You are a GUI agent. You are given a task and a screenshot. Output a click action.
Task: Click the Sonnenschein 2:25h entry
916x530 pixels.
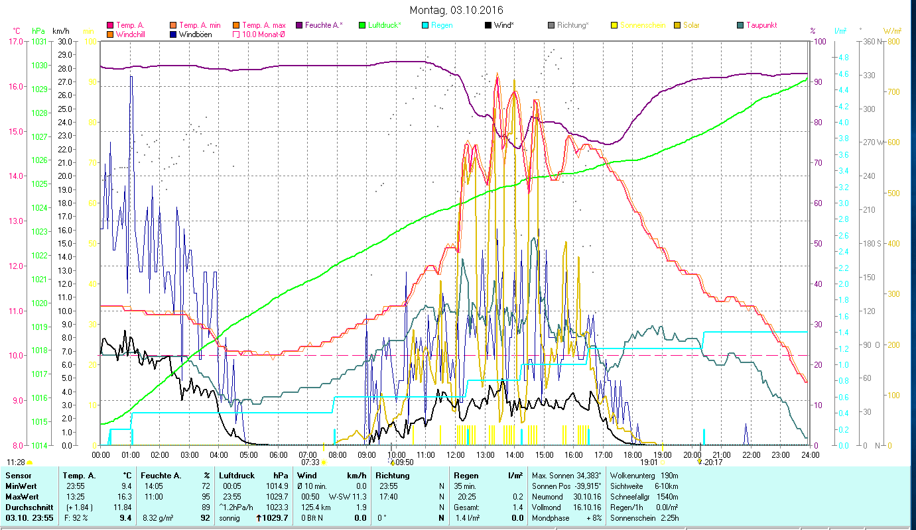pos(643,518)
